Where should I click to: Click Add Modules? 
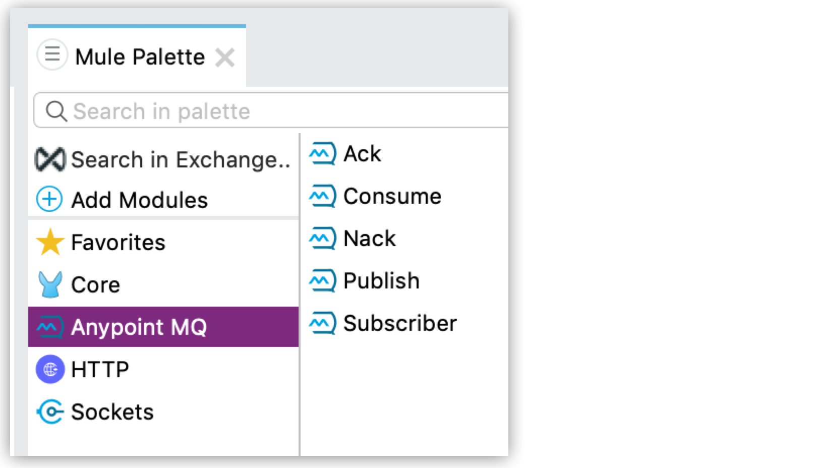[139, 200]
